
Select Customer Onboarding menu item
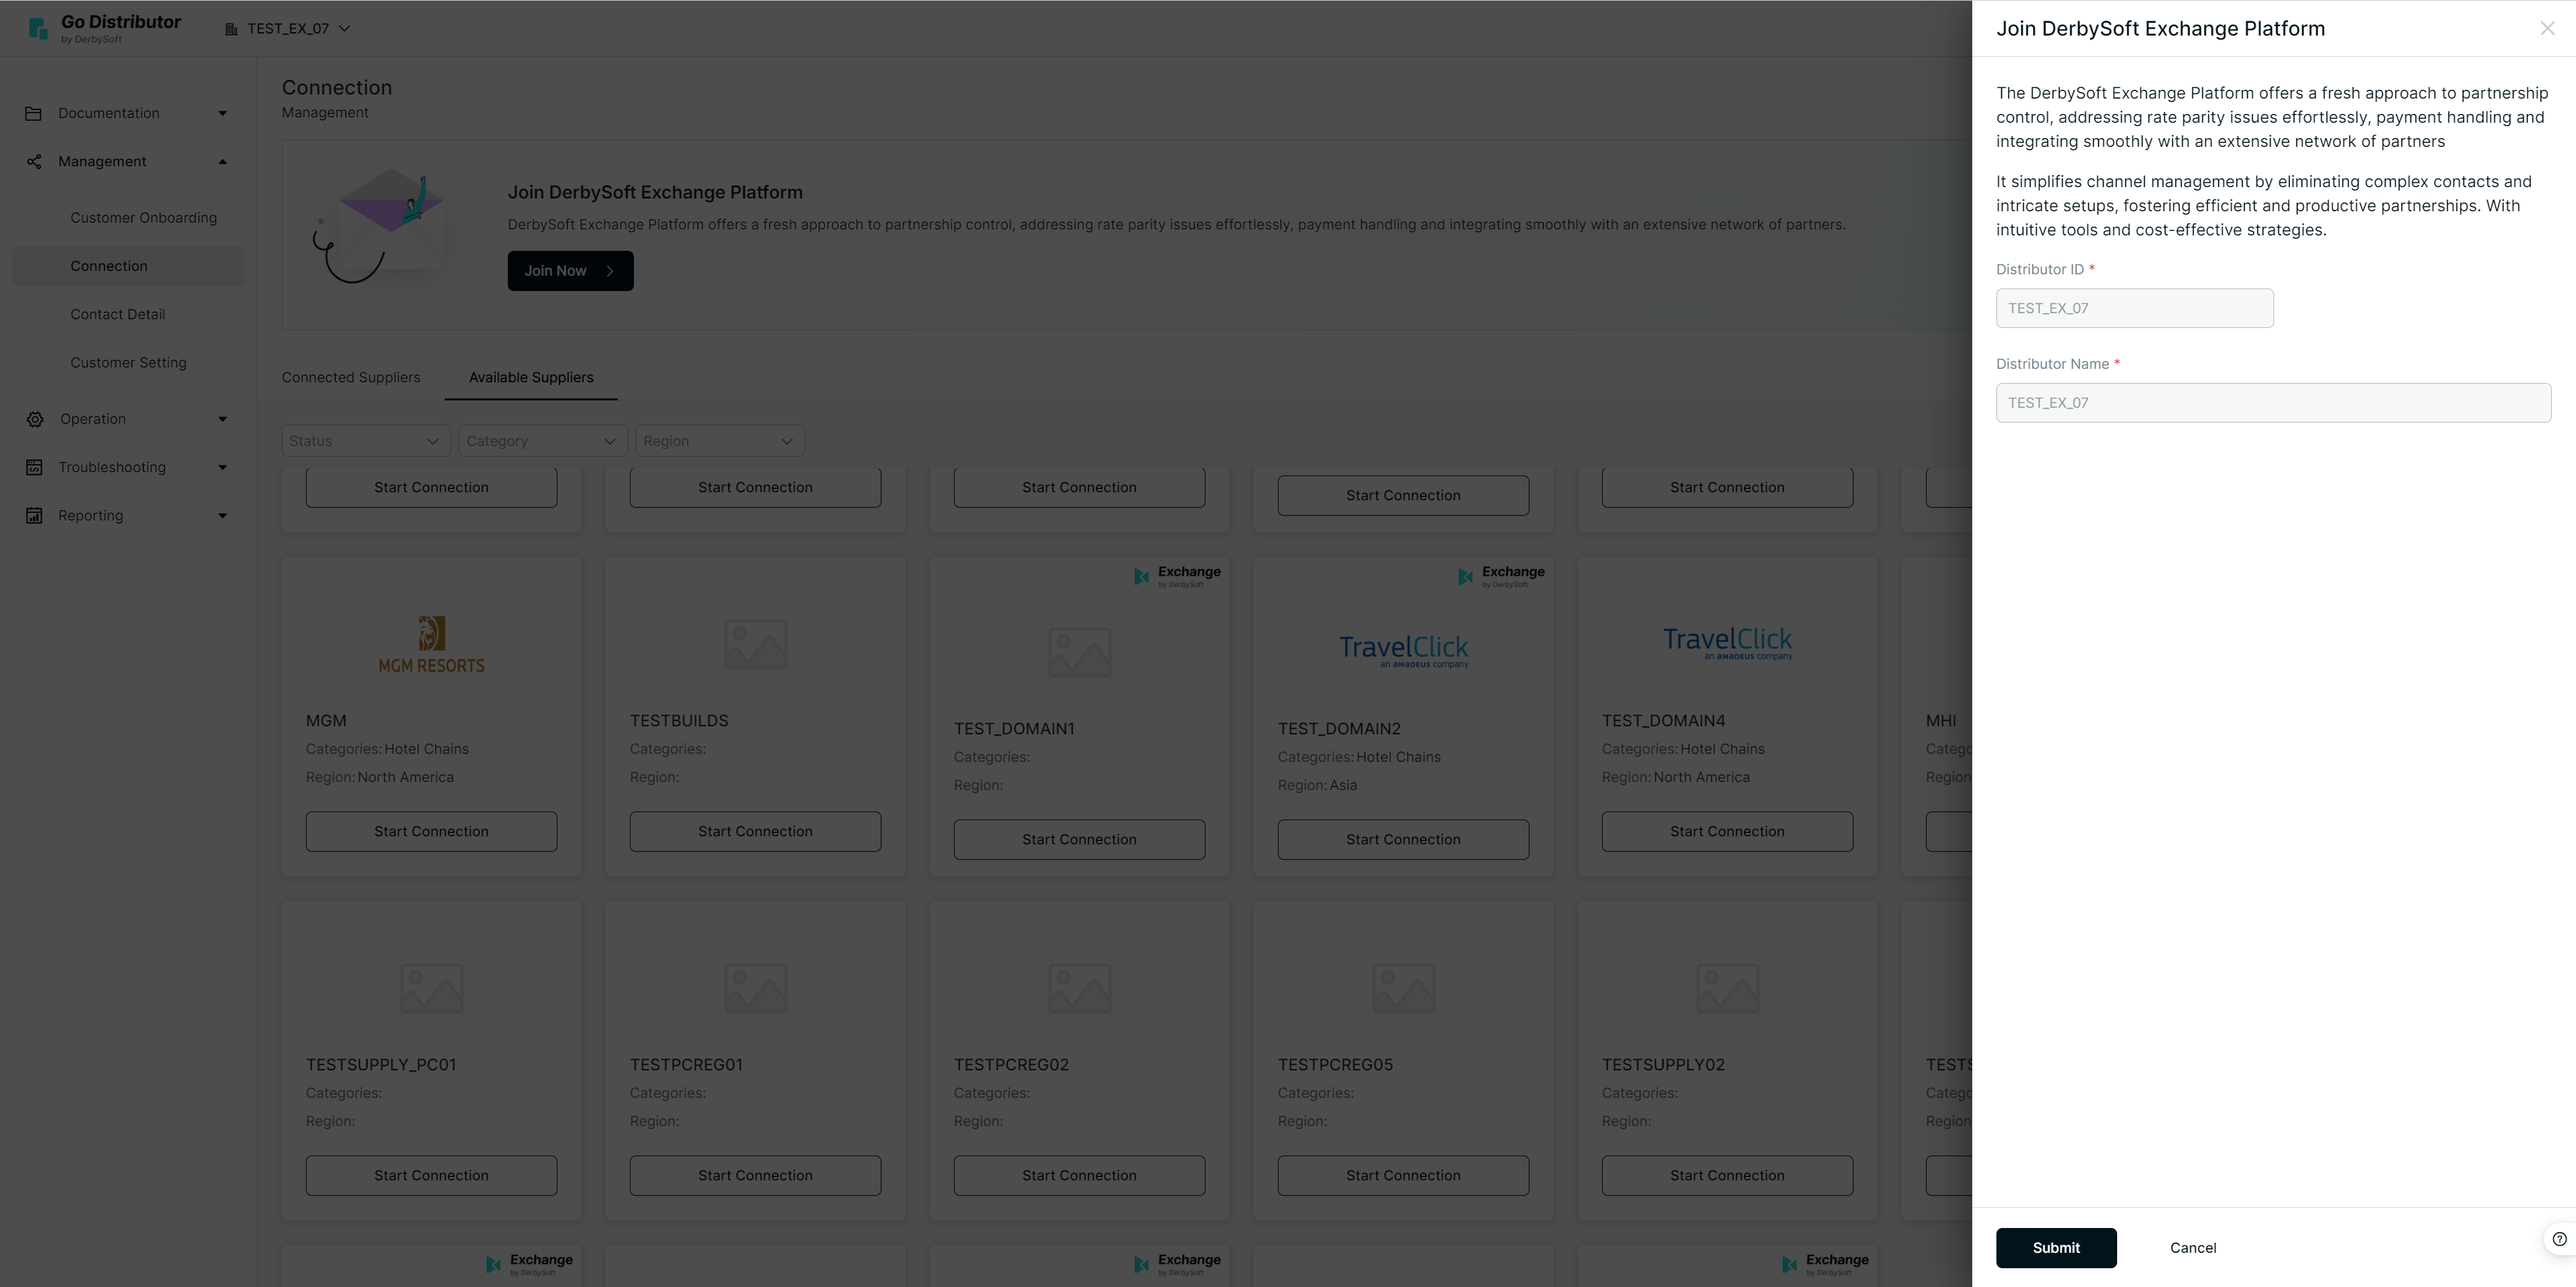click(143, 217)
